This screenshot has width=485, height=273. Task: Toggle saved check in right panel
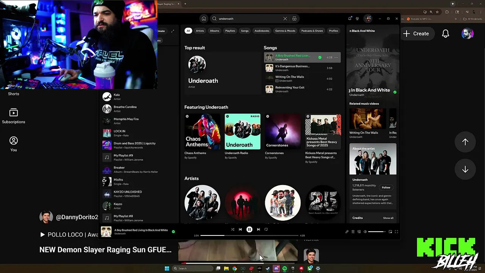(395, 92)
